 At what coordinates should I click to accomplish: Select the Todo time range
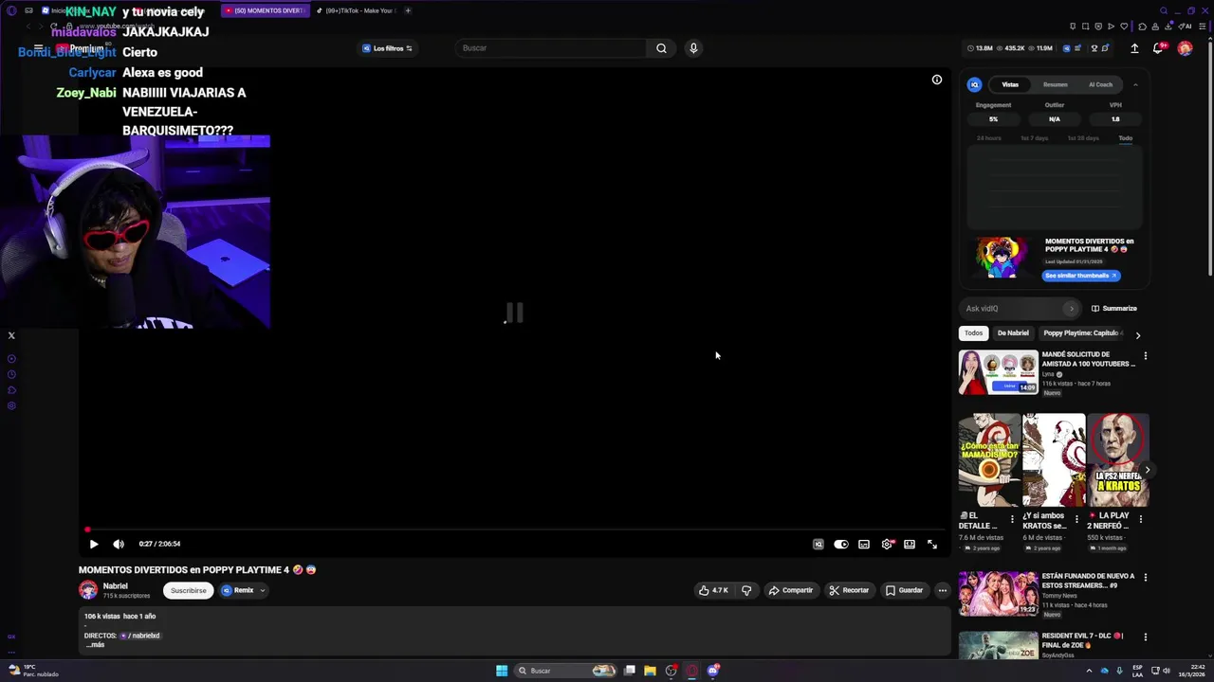[1125, 138]
